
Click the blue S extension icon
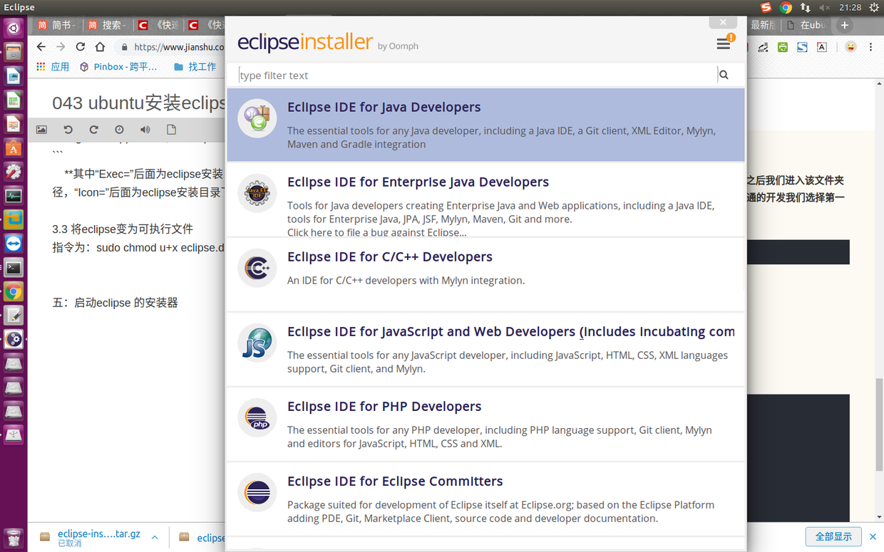[x=802, y=47]
